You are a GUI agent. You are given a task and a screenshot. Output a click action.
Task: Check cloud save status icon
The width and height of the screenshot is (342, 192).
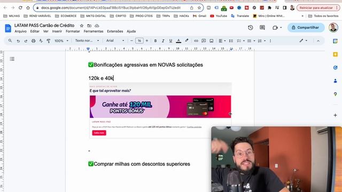[x=97, y=26]
